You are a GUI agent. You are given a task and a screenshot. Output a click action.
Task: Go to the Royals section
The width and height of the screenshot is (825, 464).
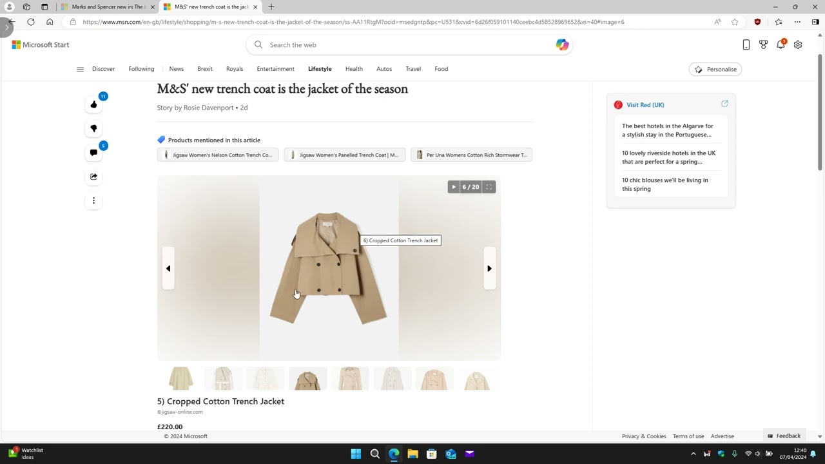pos(235,69)
